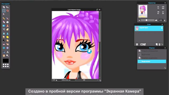Select the Smudge finger tool

(x=4, y=37)
